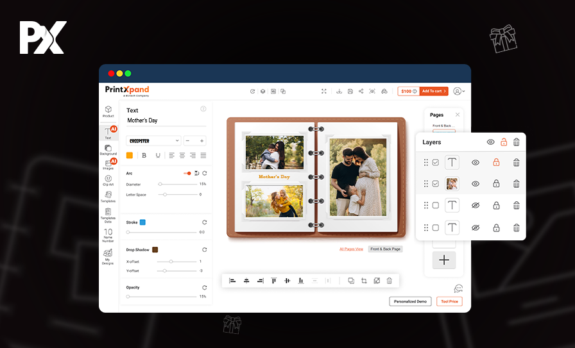Enter fullscreen with the expand icon
The image size is (575, 348).
pyautogui.click(x=324, y=92)
